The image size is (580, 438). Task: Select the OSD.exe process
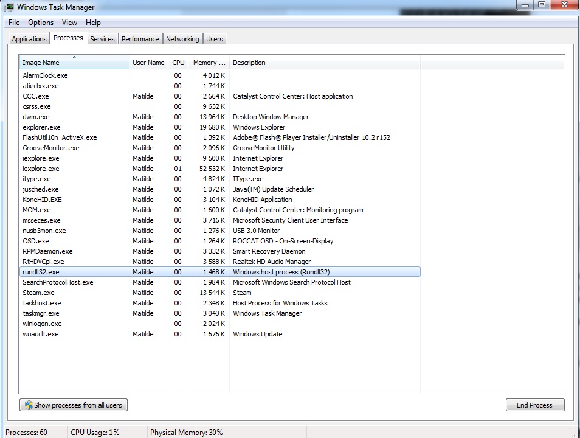219,242
